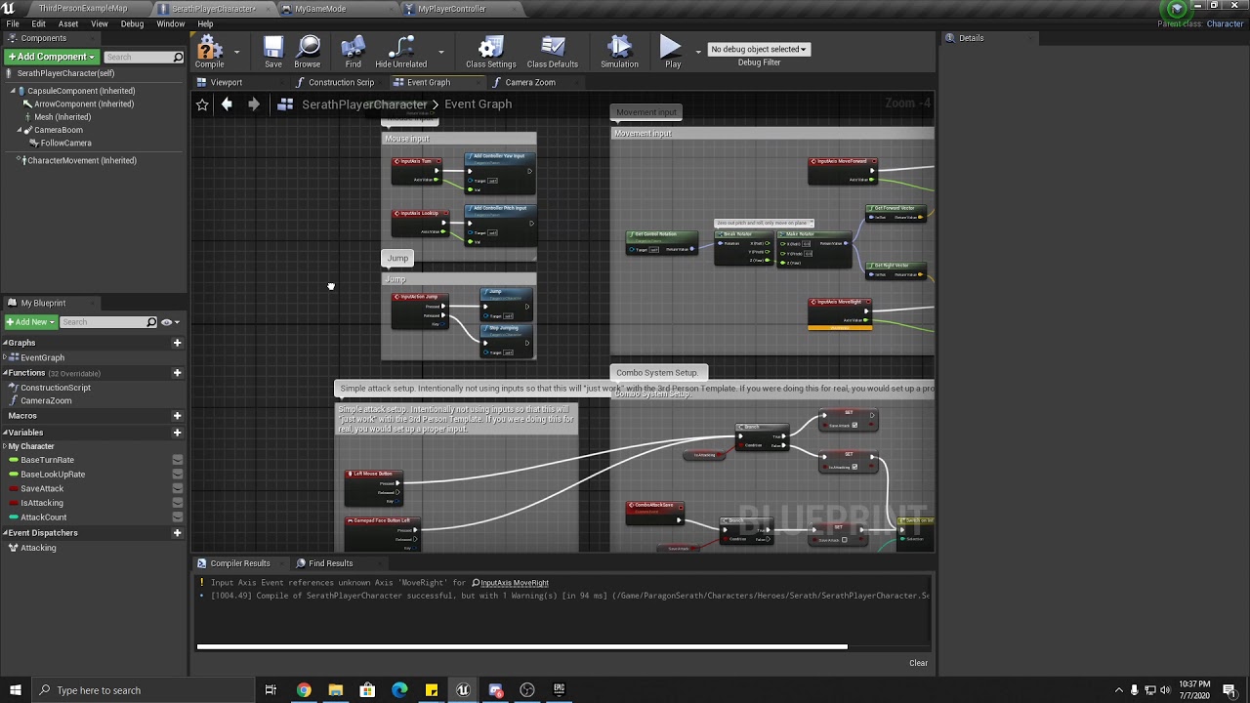Click SerathPlayerCharacter breadcrumb in graph
Screen dimensions: 1250x703
[364, 104]
